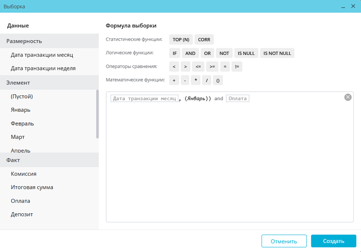Choose the 'Январь' element
The image size is (361, 252).
pos(21,110)
